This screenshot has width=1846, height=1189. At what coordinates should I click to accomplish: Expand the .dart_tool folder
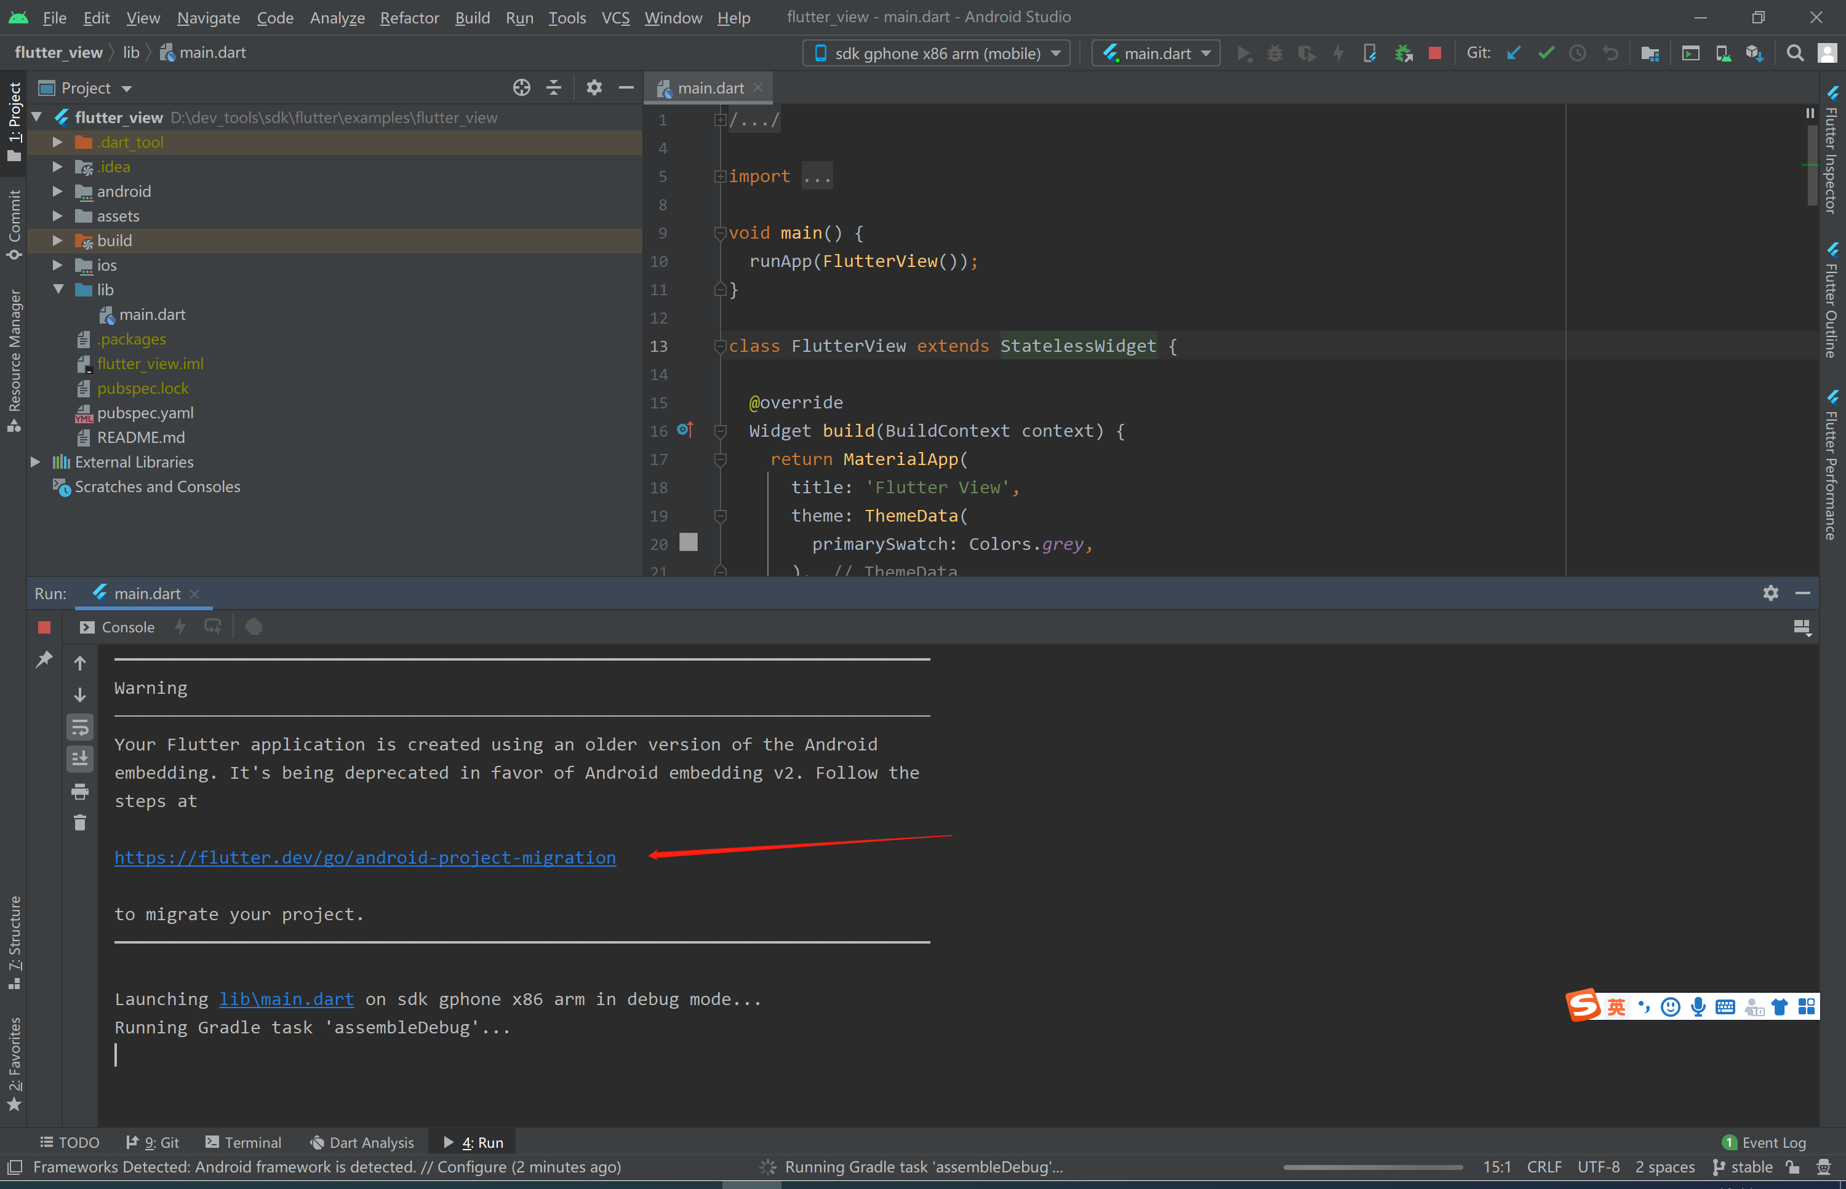(x=58, y=142)
